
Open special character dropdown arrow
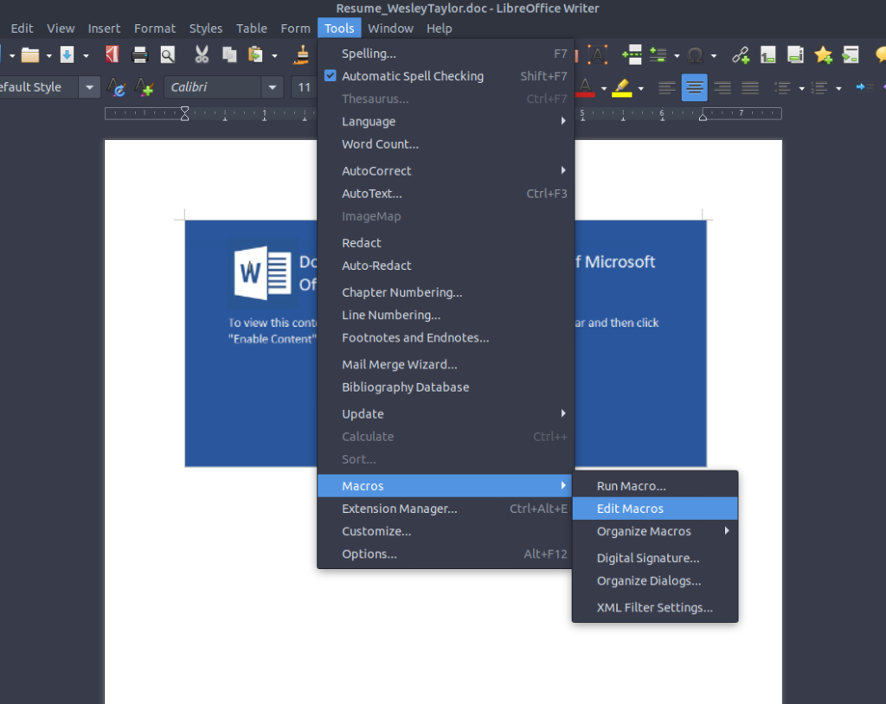coord(714,56)
